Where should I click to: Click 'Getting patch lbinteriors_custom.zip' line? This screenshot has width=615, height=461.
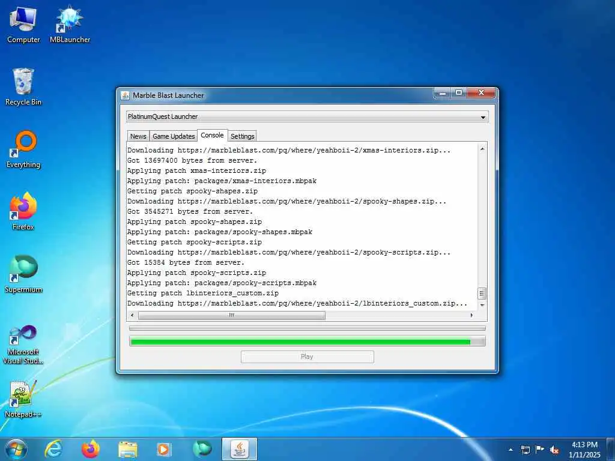[203, 293]
